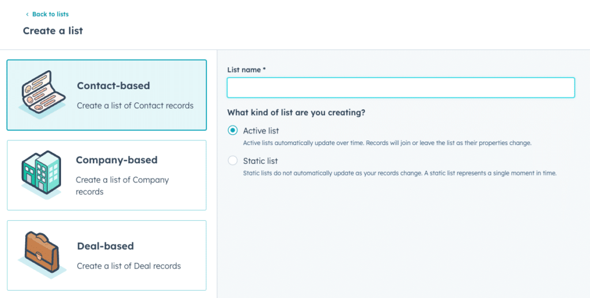Click the green office building icon
Viewport: 590px width, 298px height.
tap(41, 175)
